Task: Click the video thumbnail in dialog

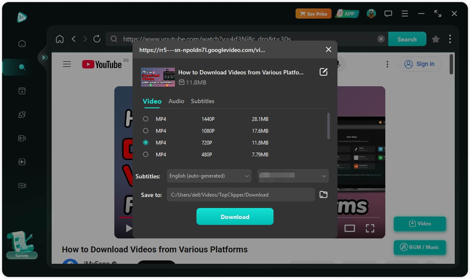Action: 158,77
